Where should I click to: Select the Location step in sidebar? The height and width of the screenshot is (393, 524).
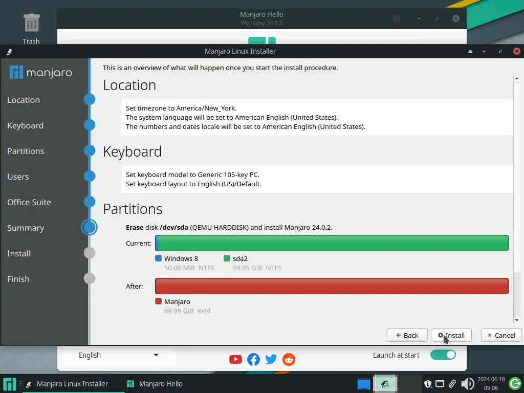24,100
